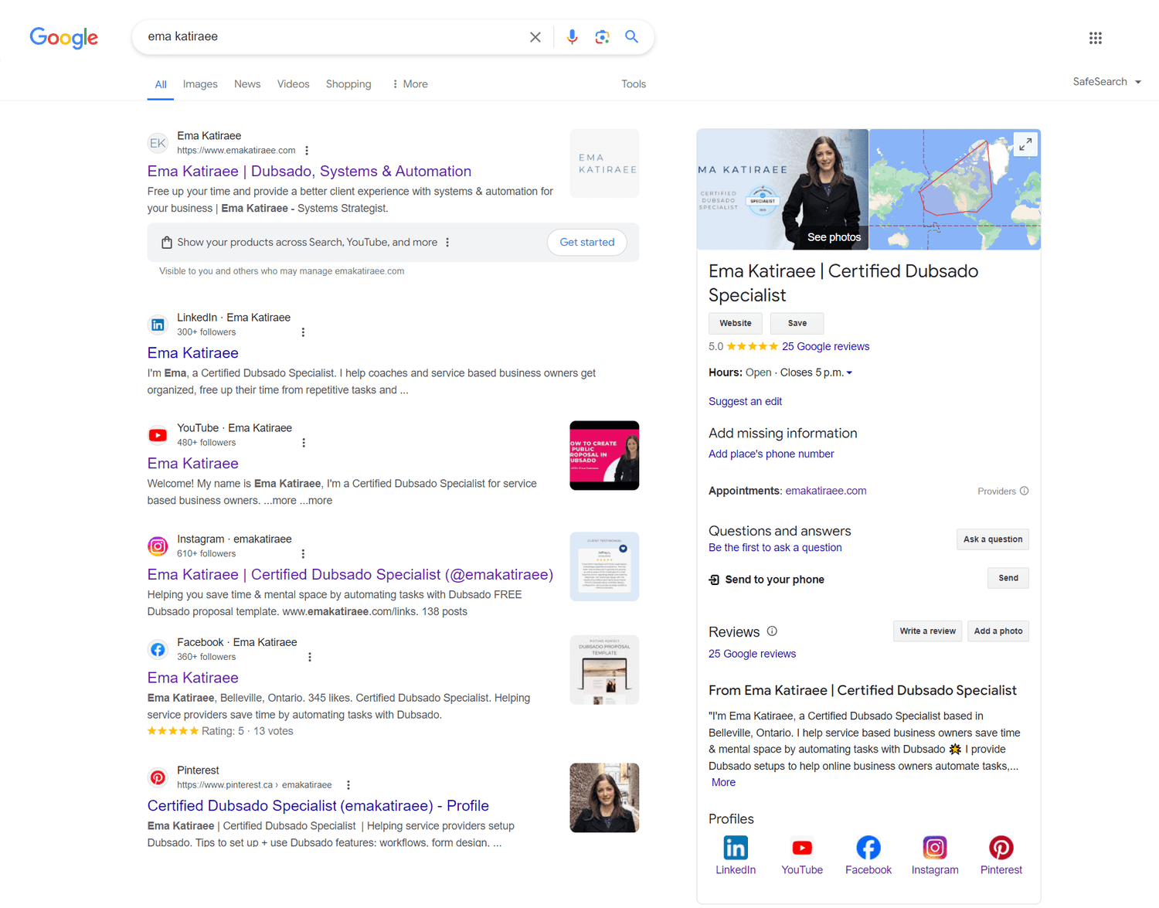Open the 25 Google reviews link
The image size is (1159, 908).
click(x=825, y=346)
